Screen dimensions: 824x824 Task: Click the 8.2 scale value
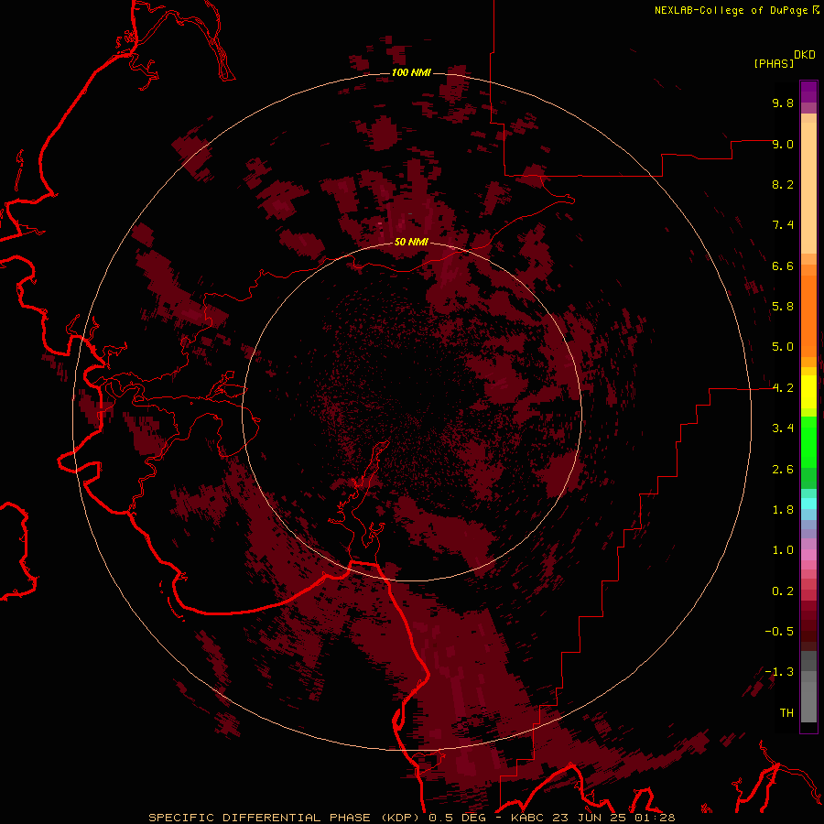(x=783, y=184)
